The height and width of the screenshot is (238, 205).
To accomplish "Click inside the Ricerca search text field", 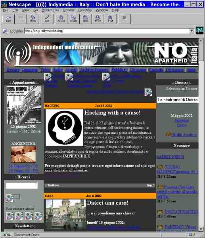I will (x=22, y=186).
